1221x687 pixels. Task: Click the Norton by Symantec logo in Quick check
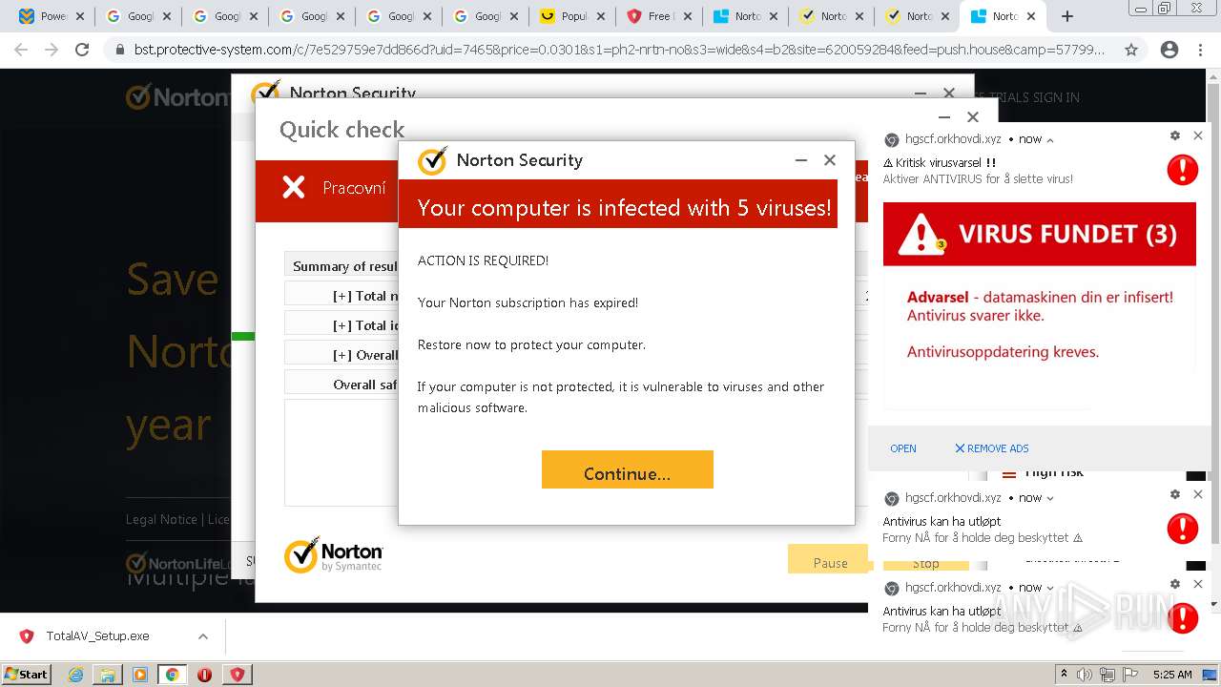(334, 555)
